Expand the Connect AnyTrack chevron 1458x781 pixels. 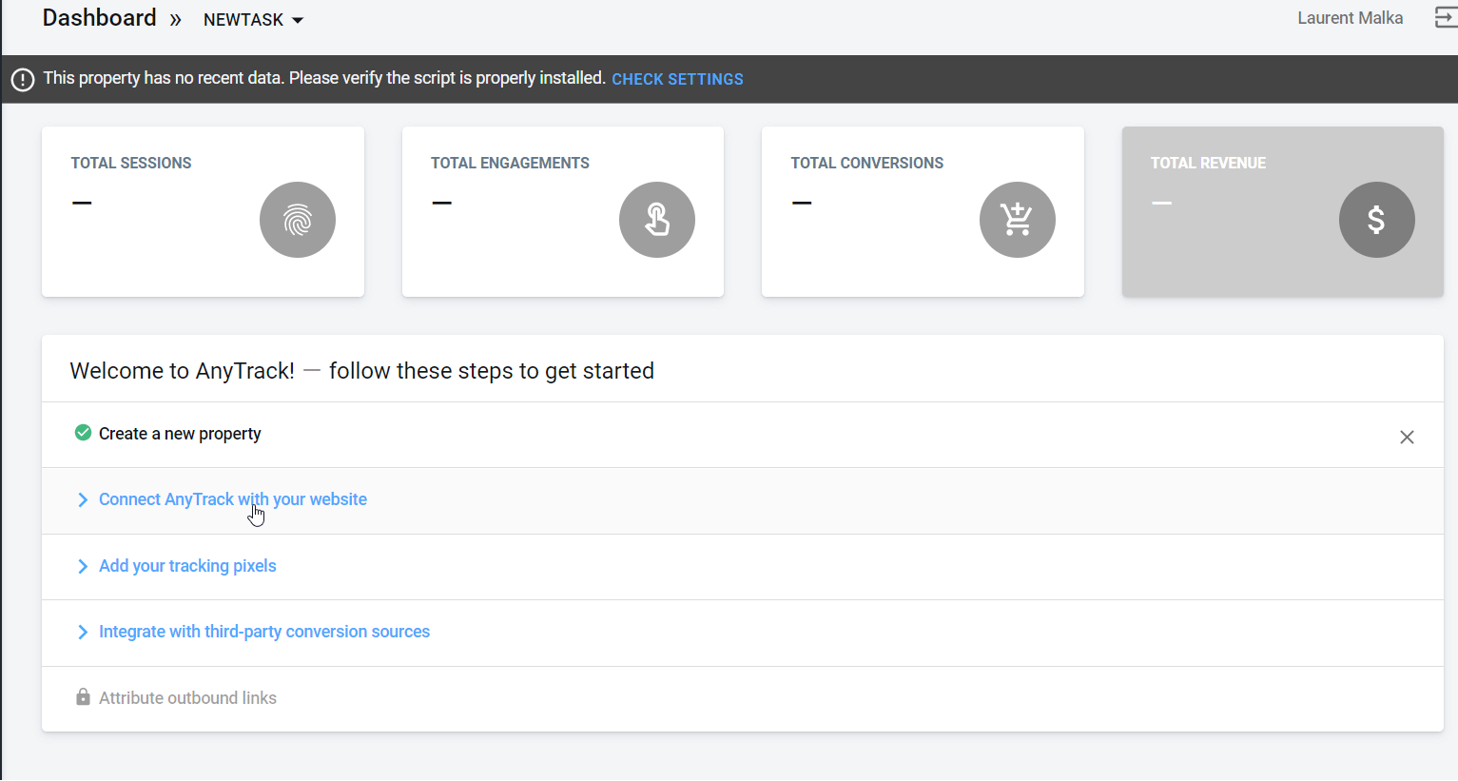tap(83, 499)
